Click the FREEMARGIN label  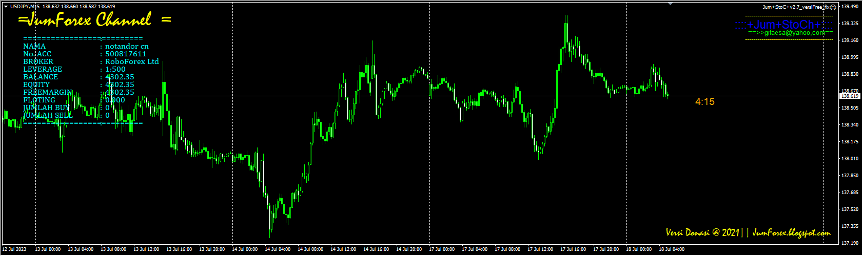[x=48, y=92]
